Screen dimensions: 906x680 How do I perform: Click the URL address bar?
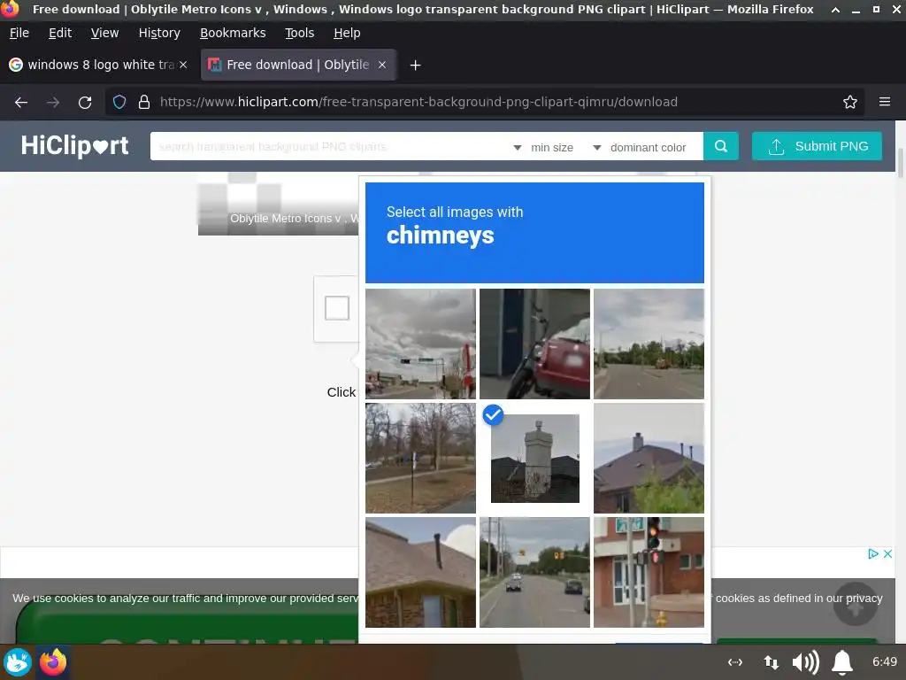(x=482, y=103)
